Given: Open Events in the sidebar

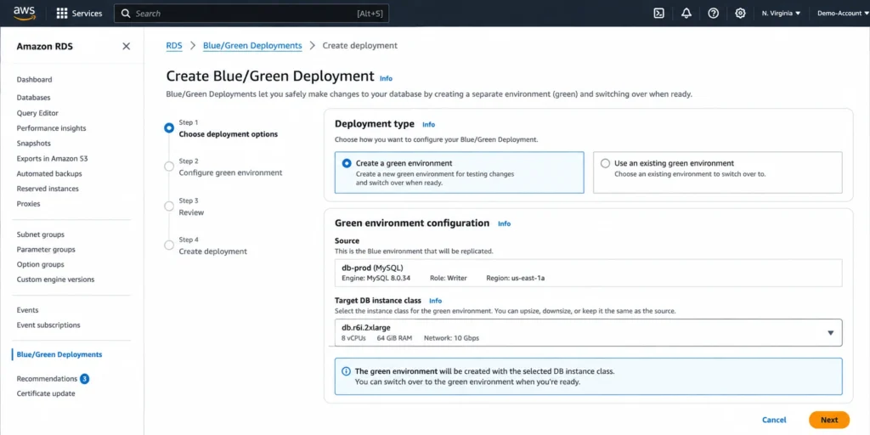Looking at the screenshot, I should coord(28,310).
